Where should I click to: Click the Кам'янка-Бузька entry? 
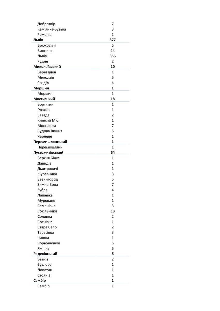pos(52,29)
